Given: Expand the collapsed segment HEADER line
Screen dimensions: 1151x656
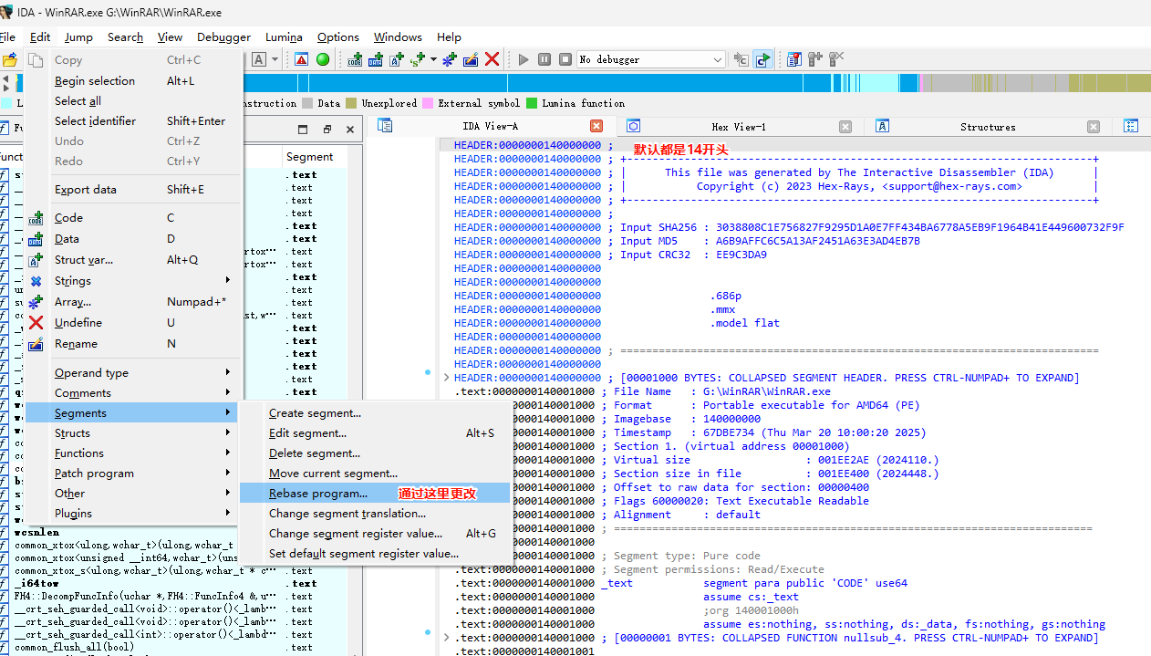Looking at the screenshot, I should tap(446, 378).
